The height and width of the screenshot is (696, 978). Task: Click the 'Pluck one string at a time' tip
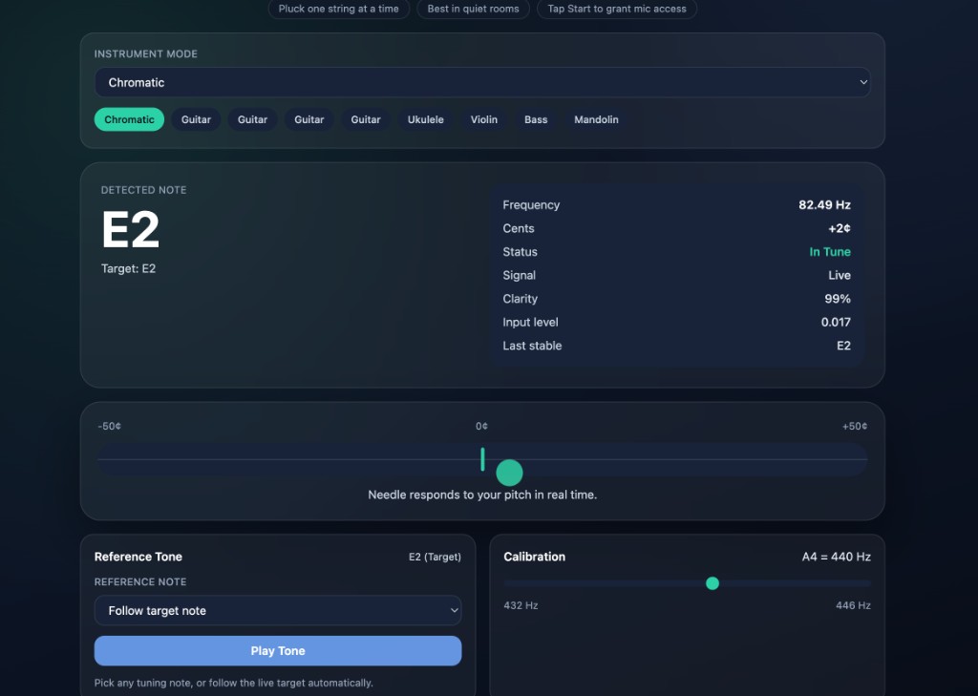pyautogui.click(x=339, y=9)
